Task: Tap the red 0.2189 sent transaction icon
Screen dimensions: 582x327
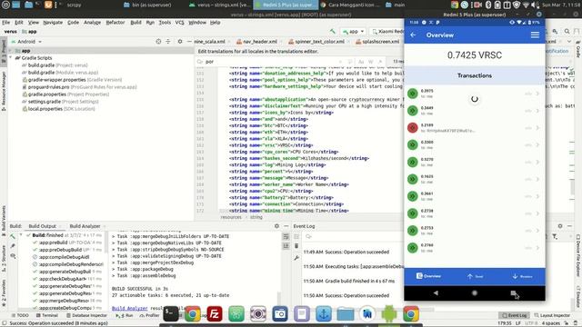Action: 413,127
